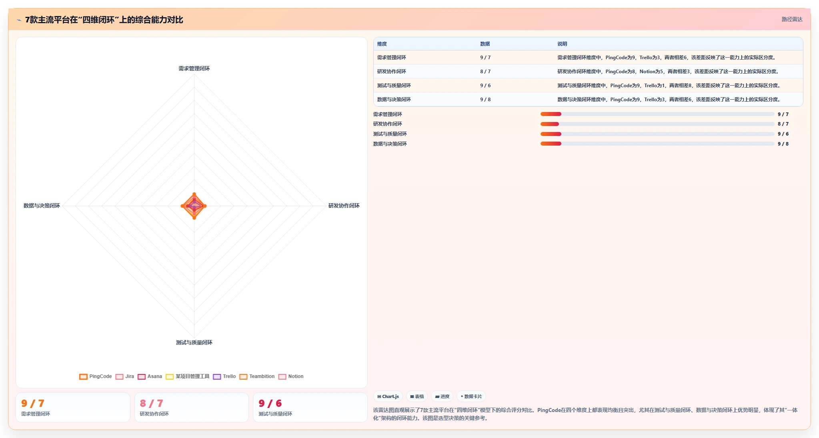The height and width of the screenshot is (438, 819).
Task: Toggle PingCode legend swatch
Action: [83, 376]
